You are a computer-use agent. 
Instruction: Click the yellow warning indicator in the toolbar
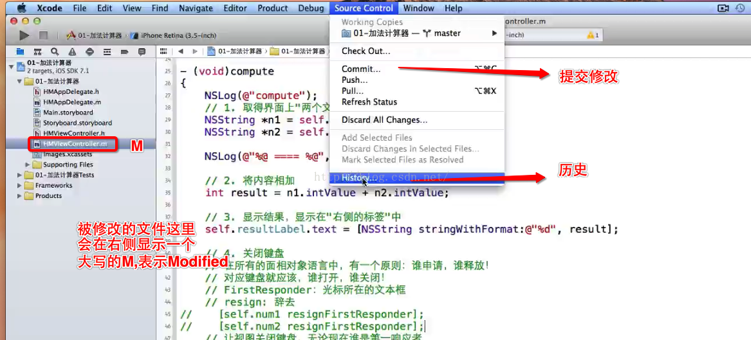(593, 35)
